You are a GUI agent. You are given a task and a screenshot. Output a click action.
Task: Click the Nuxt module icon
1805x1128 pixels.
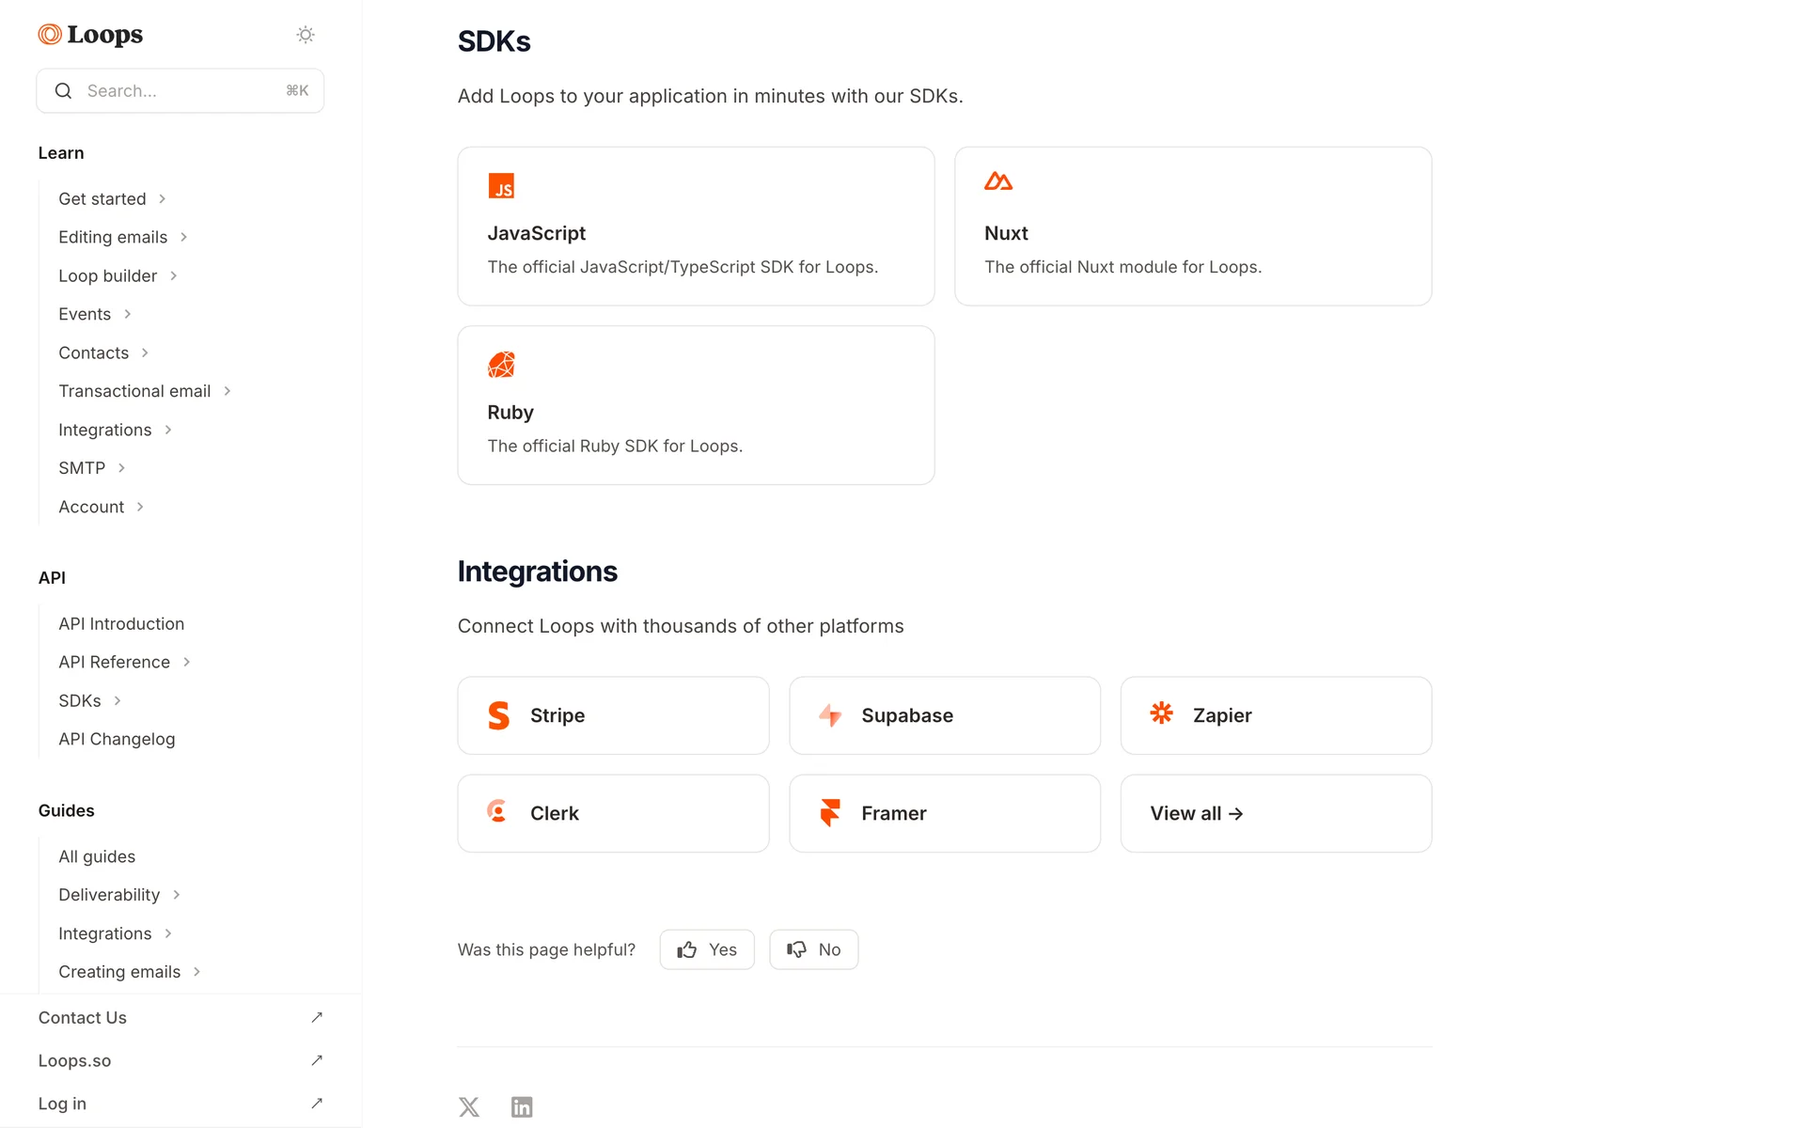coord(998,181)
